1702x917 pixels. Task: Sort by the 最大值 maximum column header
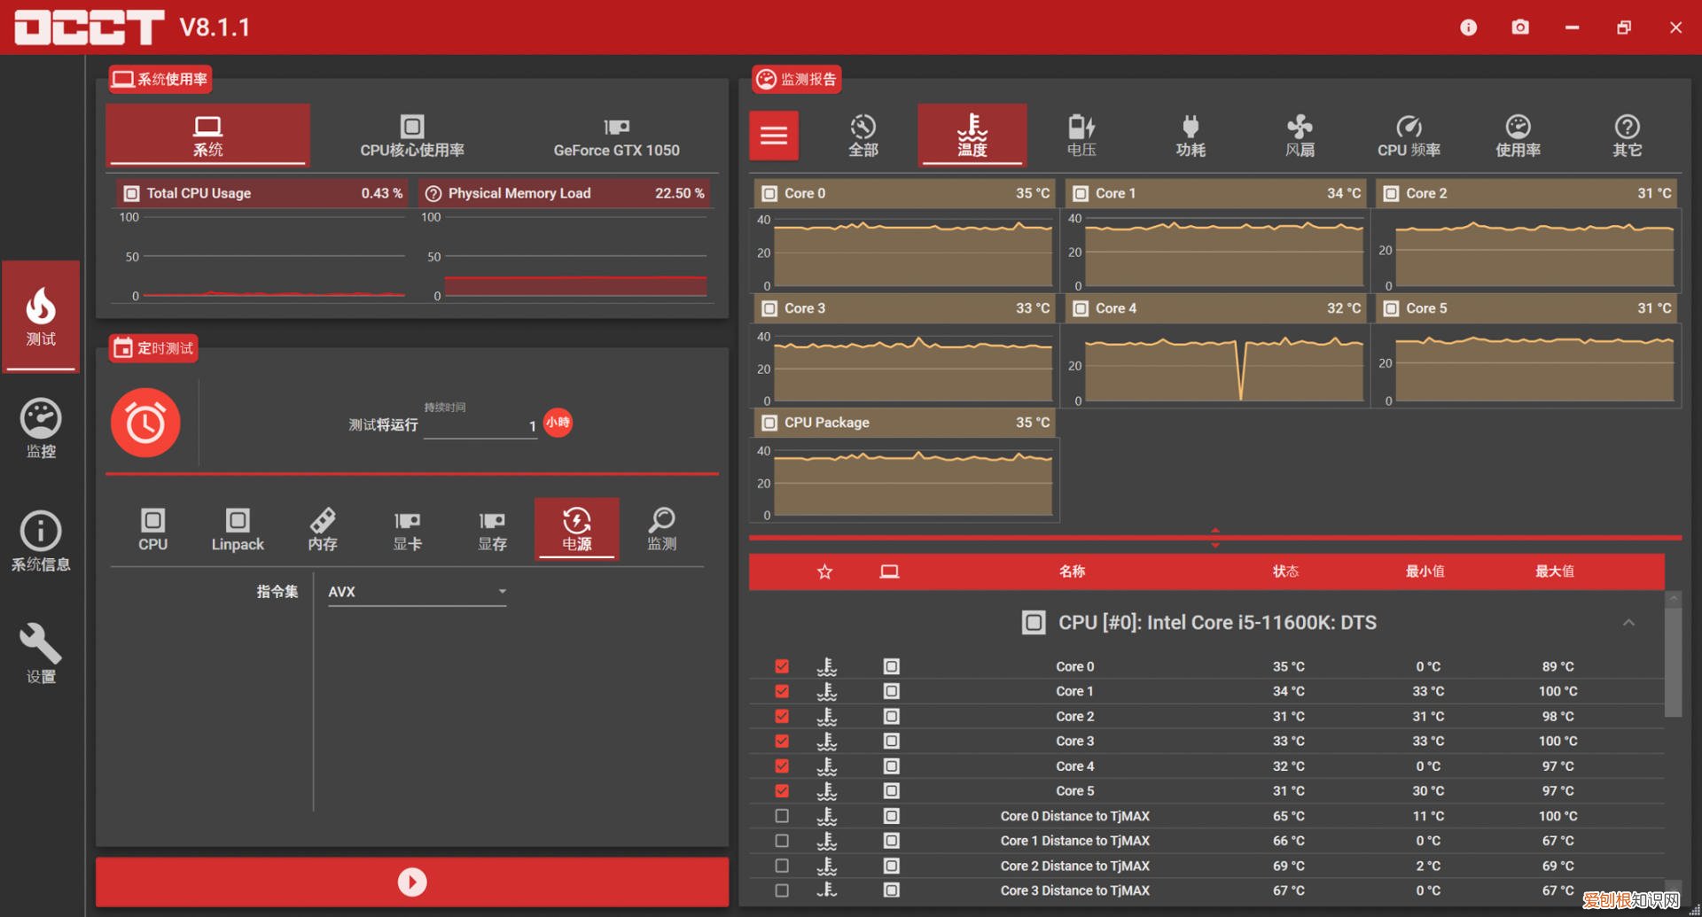coord(1555,571)
